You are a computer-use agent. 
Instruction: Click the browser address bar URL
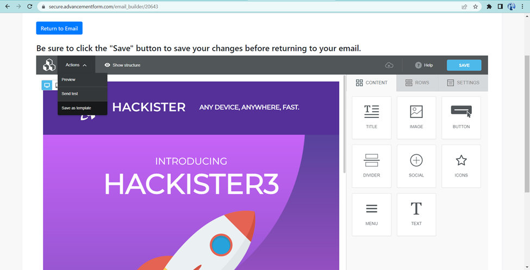(x=103, y=7)
